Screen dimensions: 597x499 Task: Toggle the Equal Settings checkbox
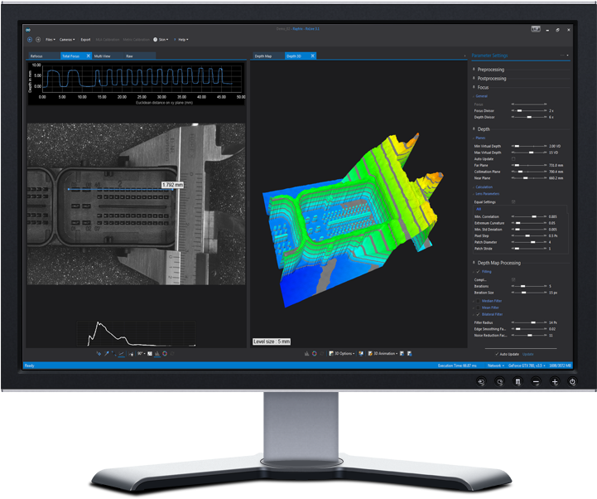514,201
